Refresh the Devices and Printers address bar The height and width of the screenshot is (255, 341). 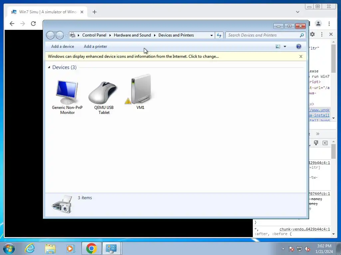[219, 35]
